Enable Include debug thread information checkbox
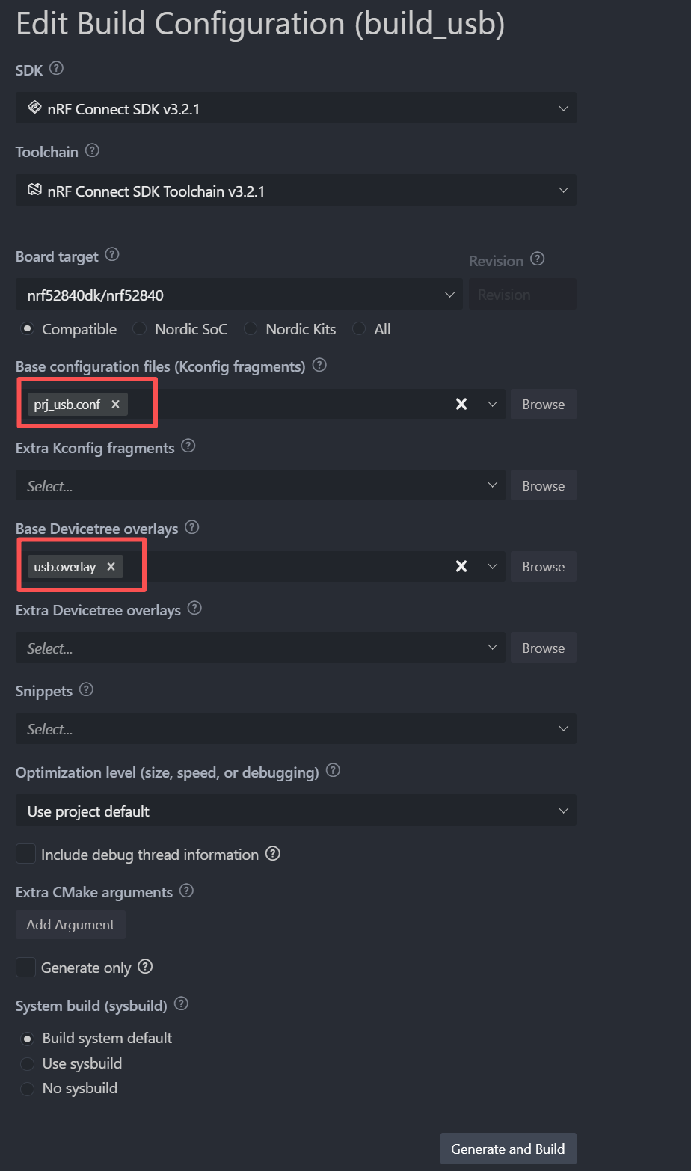The width and height of the screenshot is (691, 1171). coord(26,854)
